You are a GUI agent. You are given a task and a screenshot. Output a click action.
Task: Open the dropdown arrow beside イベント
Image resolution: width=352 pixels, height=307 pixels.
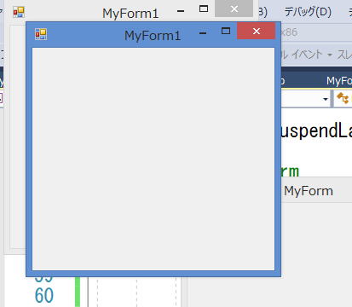click(x=330, y=55)
